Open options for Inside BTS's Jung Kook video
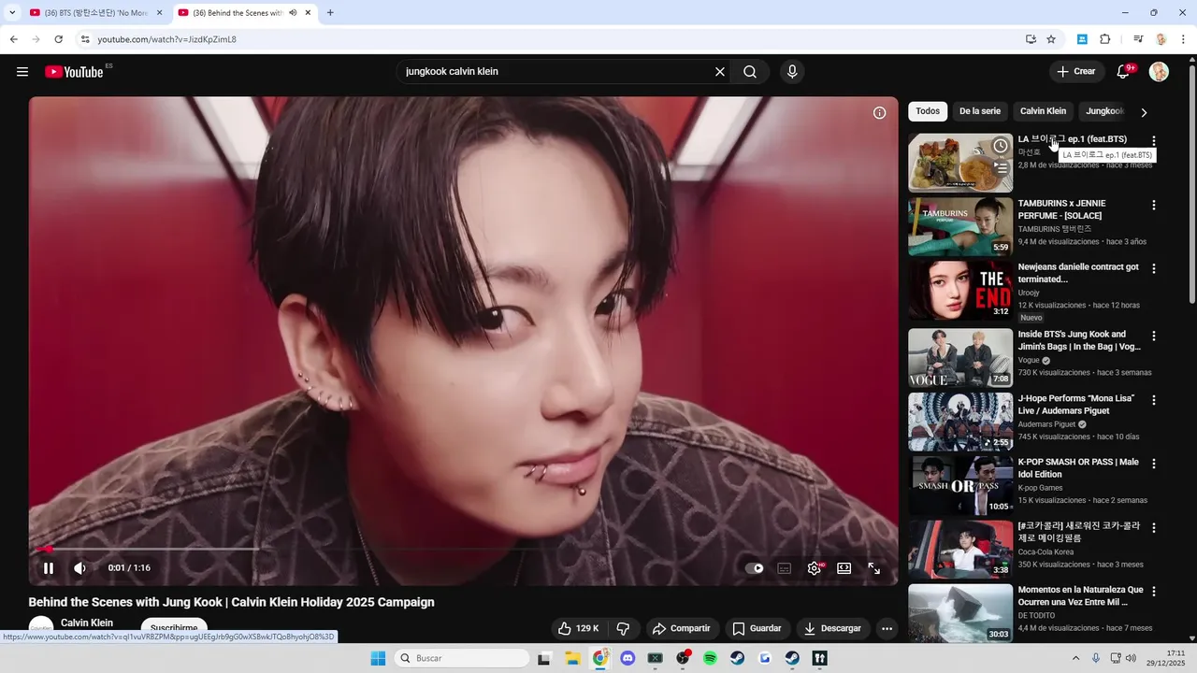The height and width of the screenshot is (673, 1197). tap(1153, 336)
